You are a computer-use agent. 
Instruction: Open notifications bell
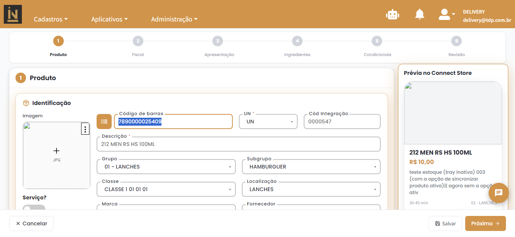pos(420,14)
